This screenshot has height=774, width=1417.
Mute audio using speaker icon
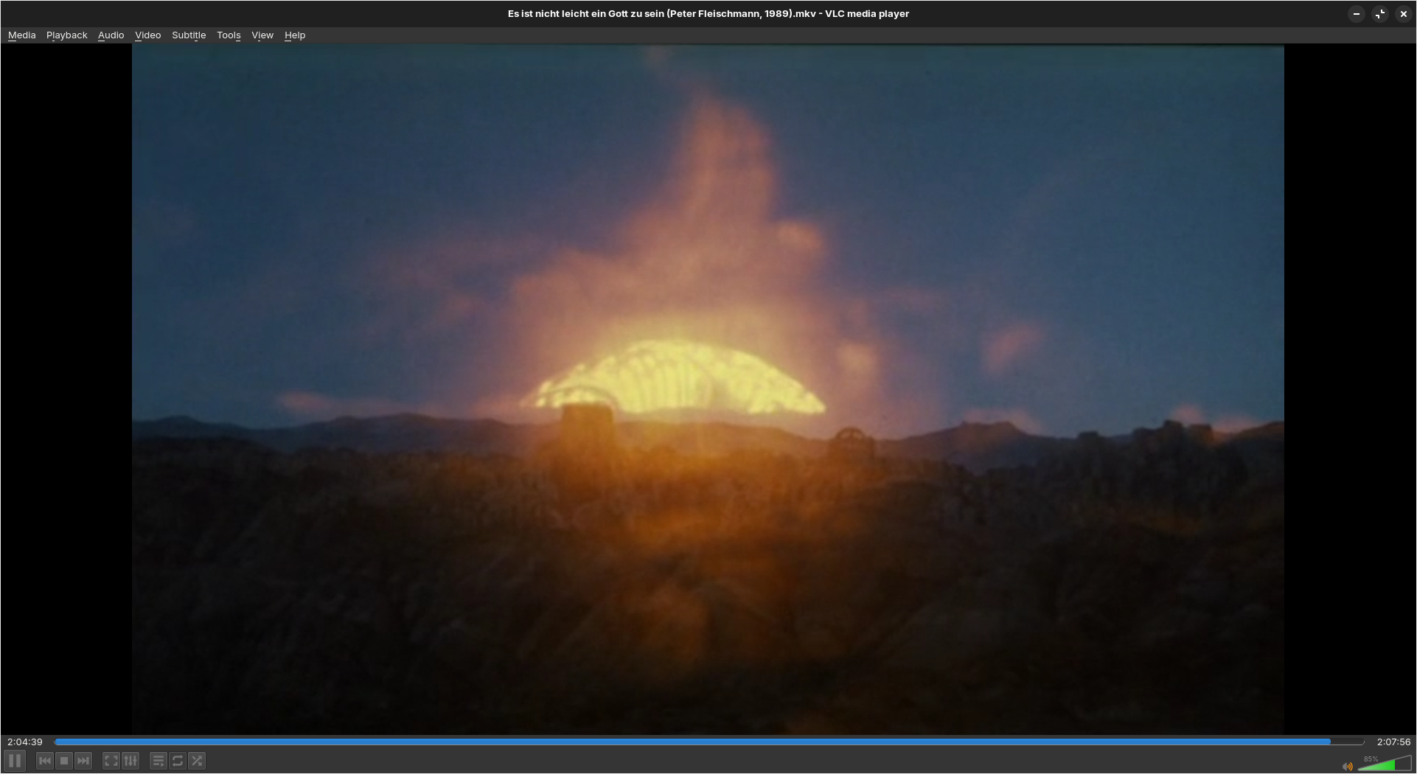(x=1348, y=767)
